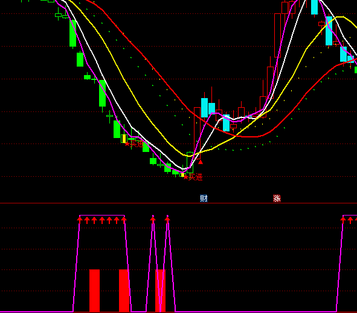357x313 pixels.
Task: Click the blue 财 info icon
Action: 204,198
